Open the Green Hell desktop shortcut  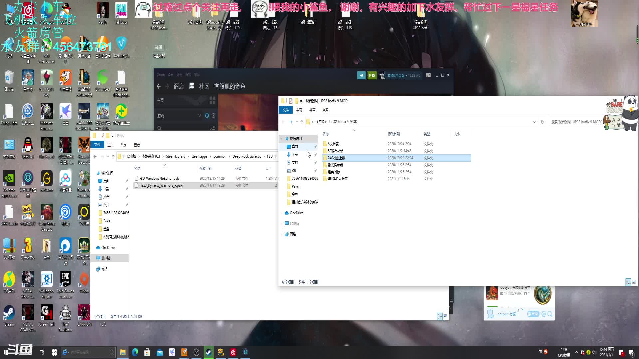(x=47, y=316)
